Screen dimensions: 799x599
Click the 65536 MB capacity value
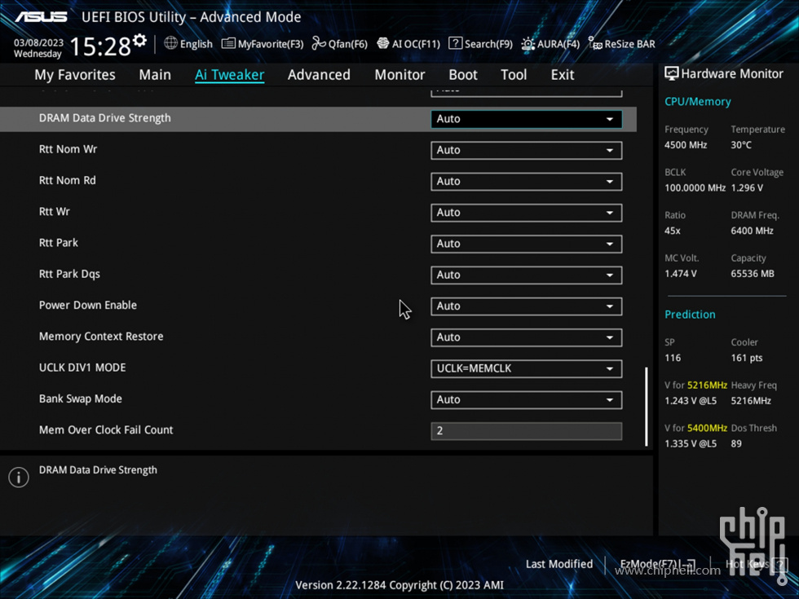(752, 274)
